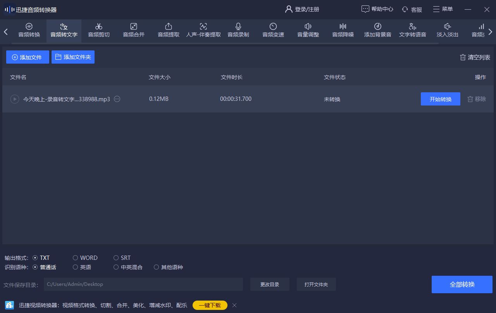
Task: Click 全部转换 to convert all
Action: (462, 284)
